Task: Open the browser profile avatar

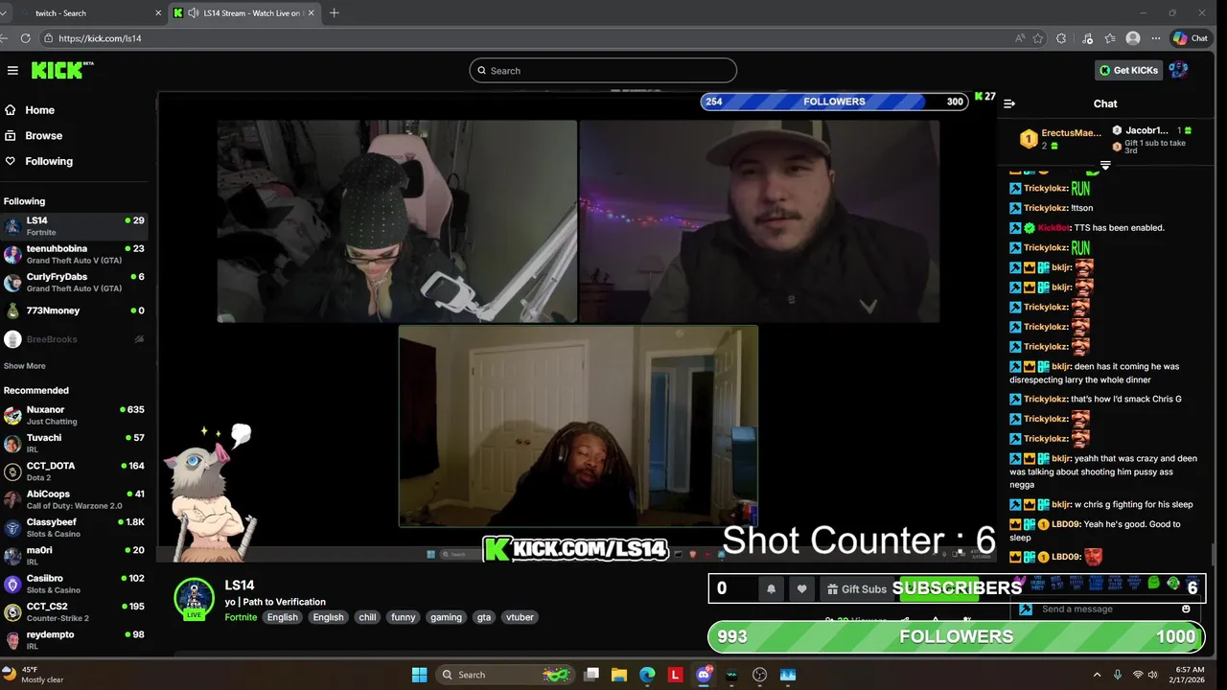Action: pos(1133,38)
